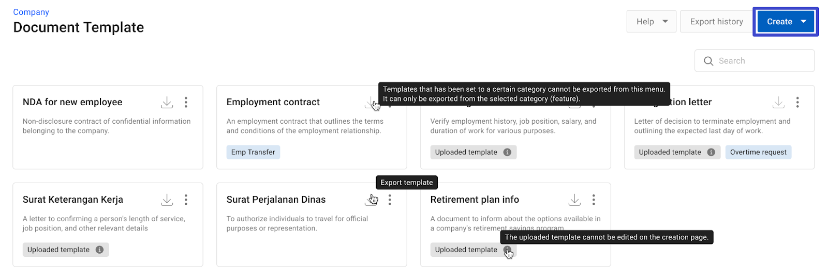The width and height of the screenshot is (828, 279).
Task: Open kebab menu on NDA for new employee card
Action: pyautogui.click(x=186, y=102)
